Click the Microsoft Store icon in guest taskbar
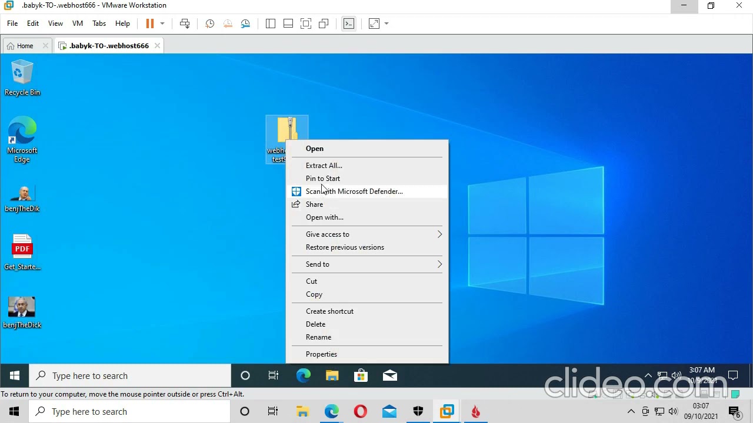Screen dimensions: 753x423 point(361,376)
